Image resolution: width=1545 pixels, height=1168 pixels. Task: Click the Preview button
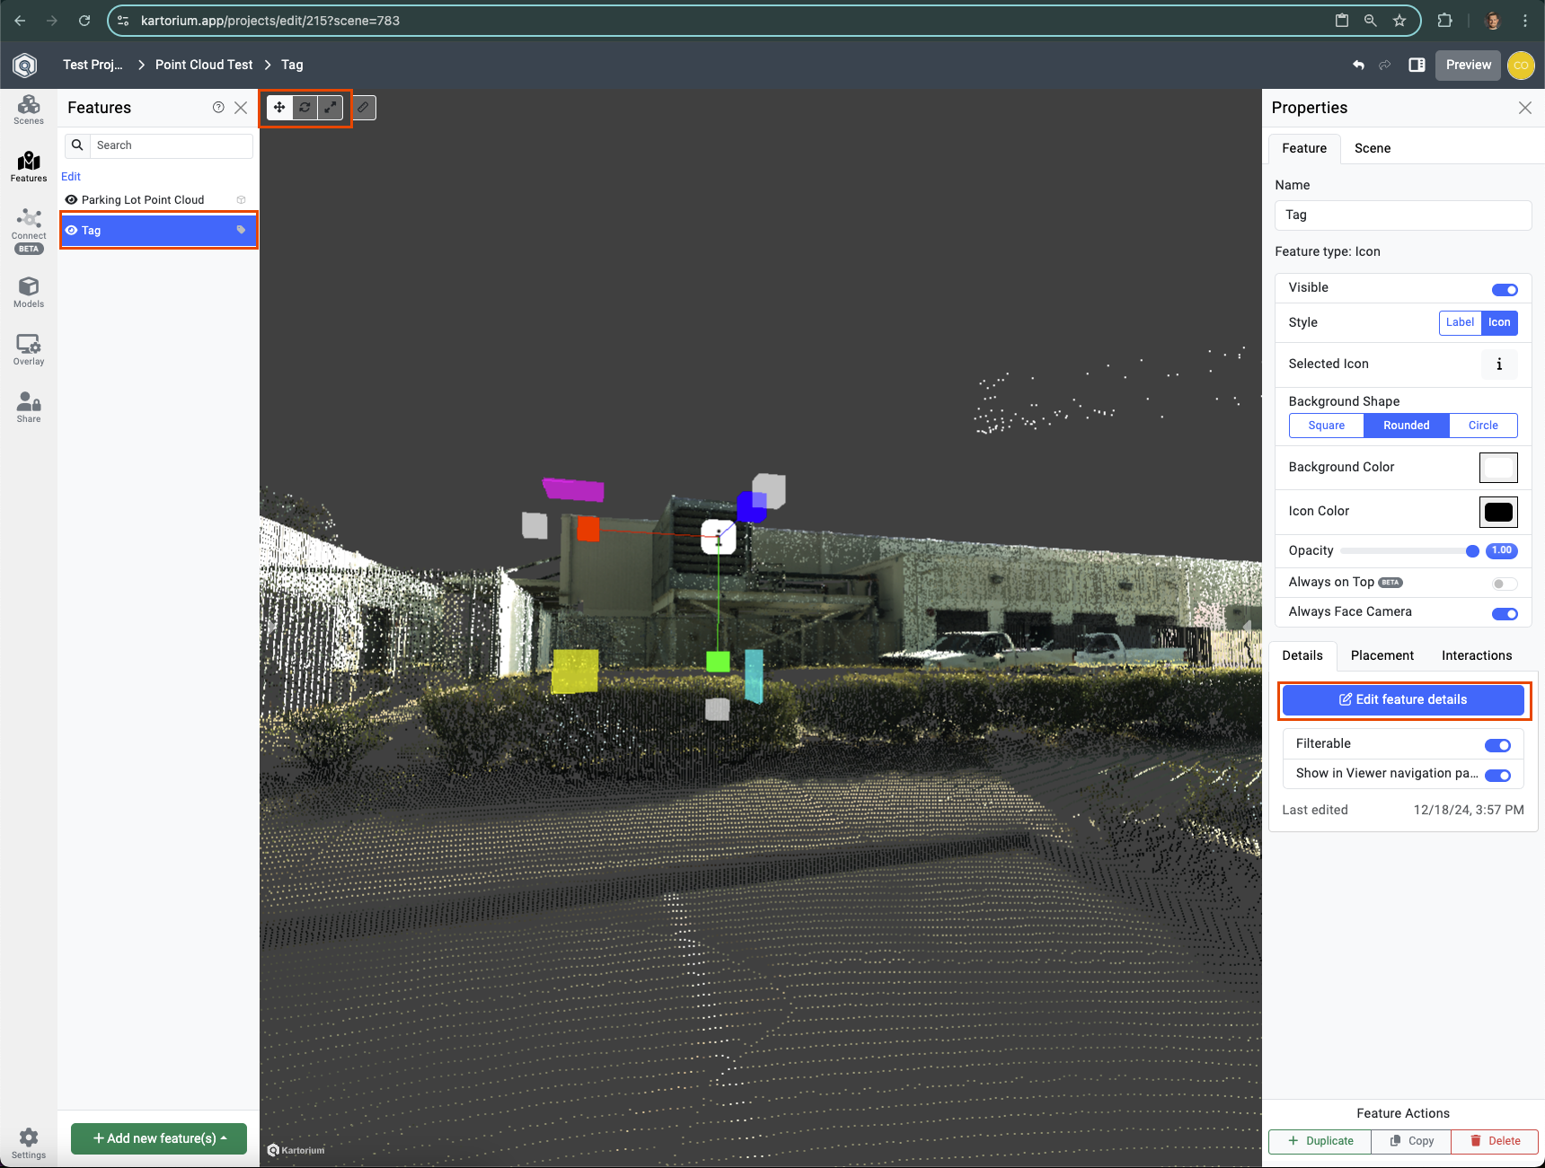tap(1468, 65)
